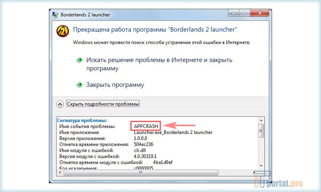Click the Borderlands 2 round logo icon
321x192 pixels.
pos(63,31)
